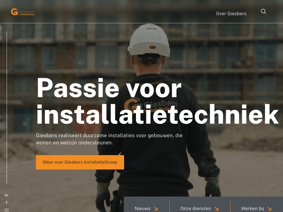Click the arrow icon beside Onze diensten
Viewport: 283px width, 212px height.
[217, 209]
